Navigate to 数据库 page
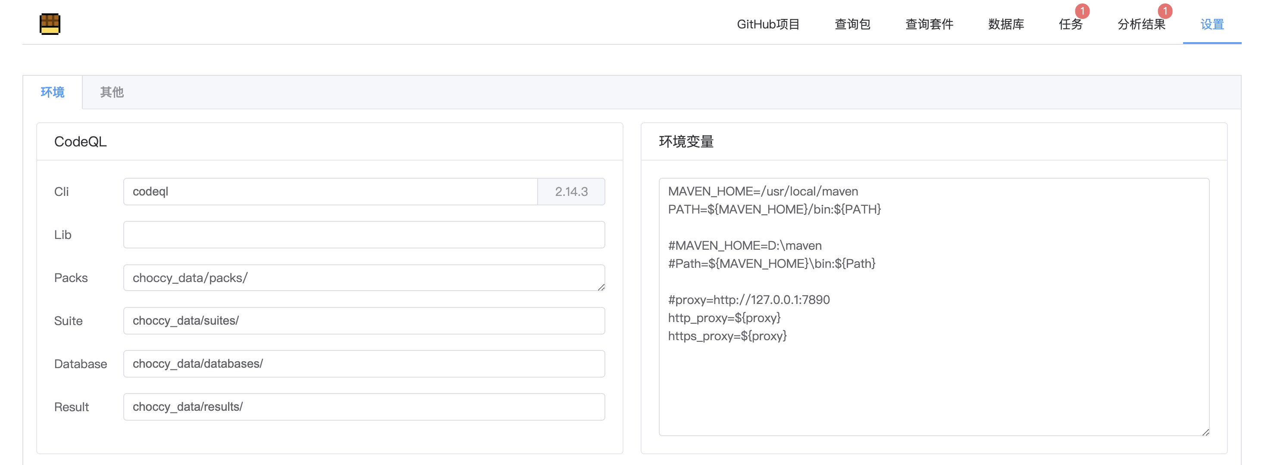Viewport: 1265px width, 465px height. coord(1006,24)
